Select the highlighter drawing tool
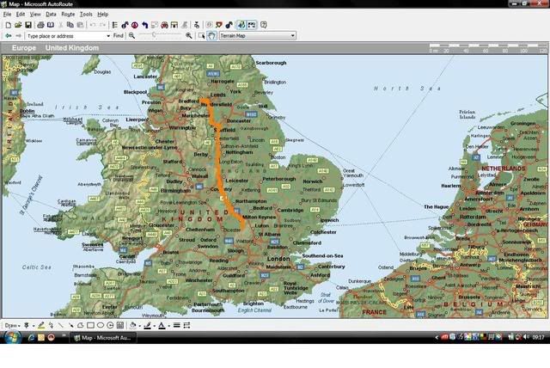 (41, 325)
